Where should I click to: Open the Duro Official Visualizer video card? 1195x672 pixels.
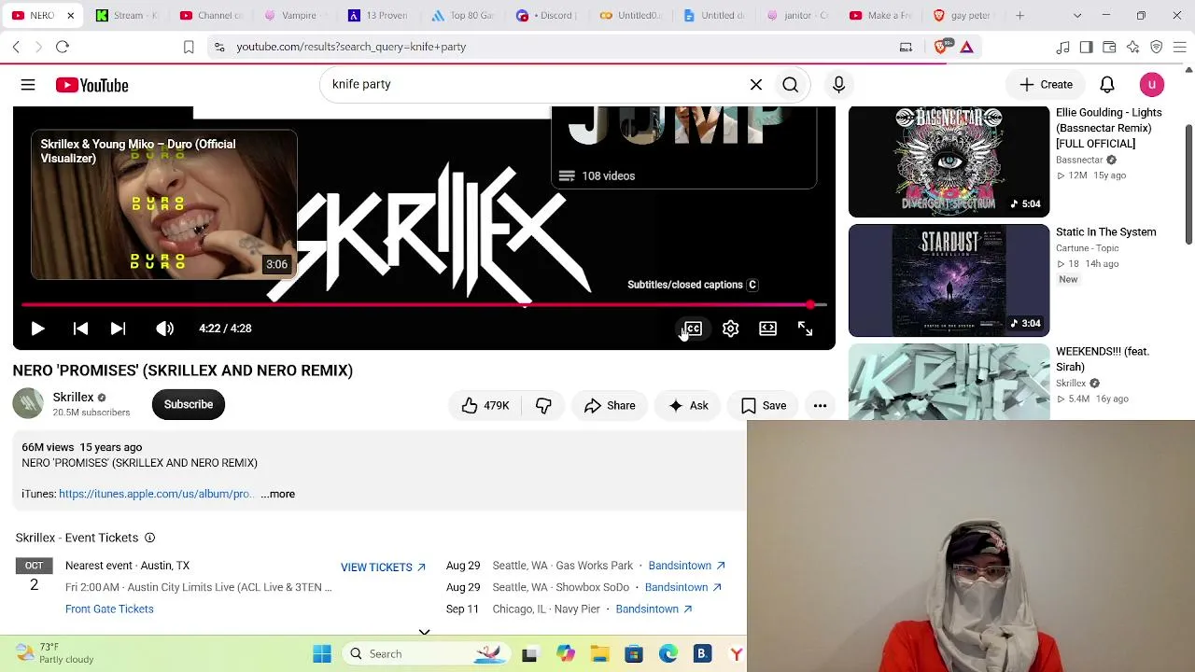(x=164, y=205)
